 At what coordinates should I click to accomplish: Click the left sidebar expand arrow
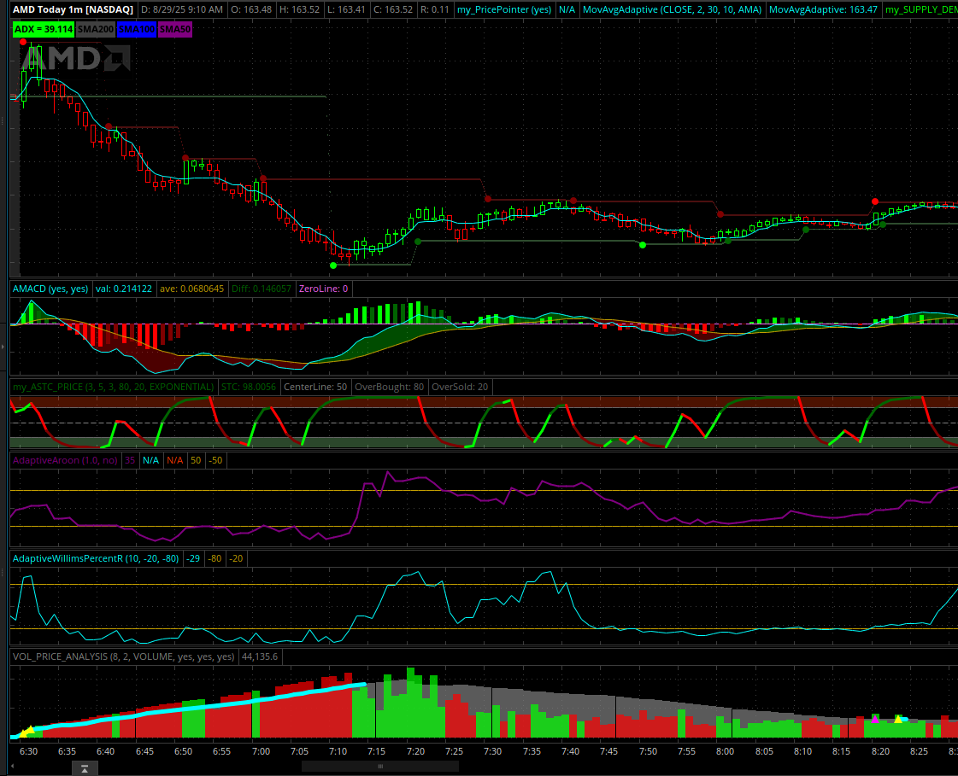pos(3,347)
